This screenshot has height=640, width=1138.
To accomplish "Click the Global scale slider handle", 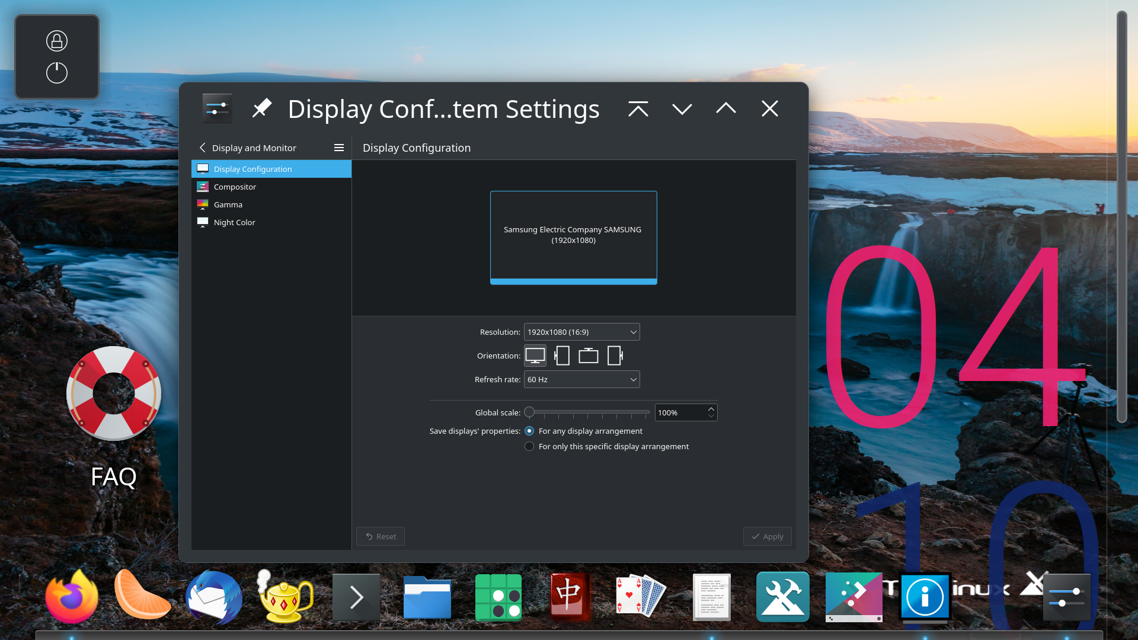I will pos(529,412).
